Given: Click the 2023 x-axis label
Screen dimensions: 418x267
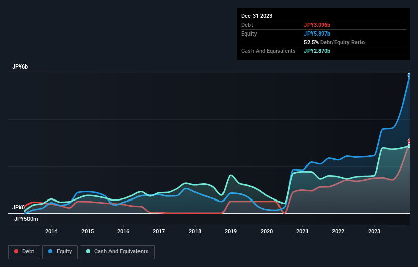Looking at the screenshot, I should 374,231.
